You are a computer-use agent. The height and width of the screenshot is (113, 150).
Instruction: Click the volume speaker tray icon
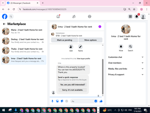(126, 110)
